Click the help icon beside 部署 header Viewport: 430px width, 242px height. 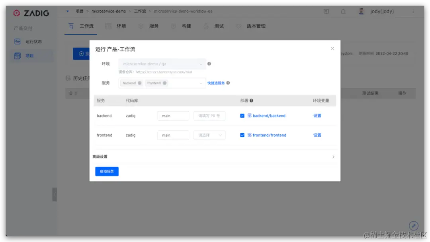coord(251,101)
